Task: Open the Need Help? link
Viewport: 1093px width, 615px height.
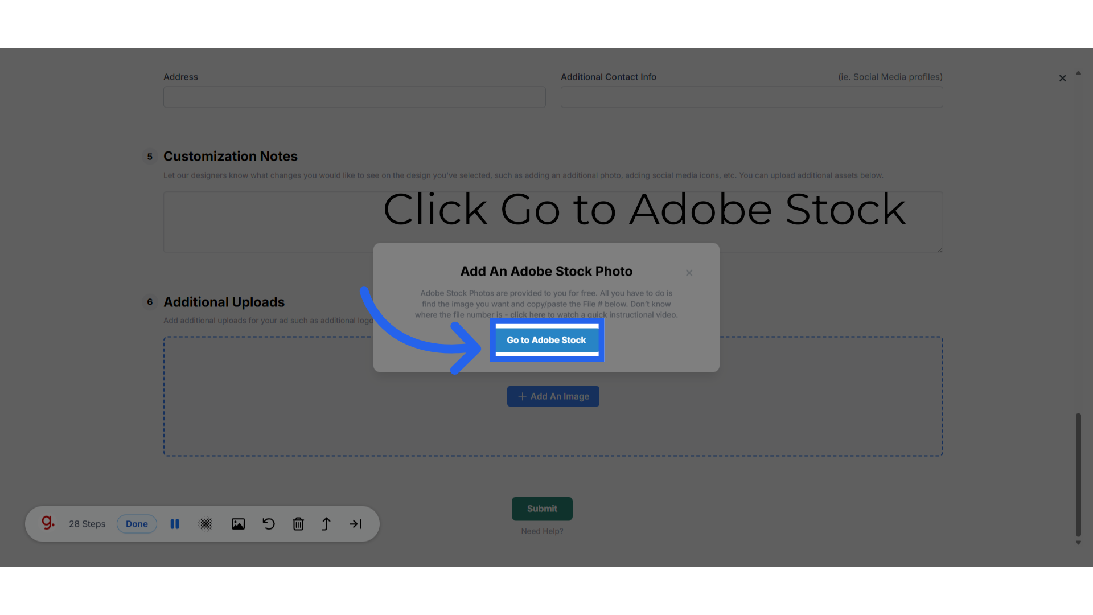Action: (542, 531)
